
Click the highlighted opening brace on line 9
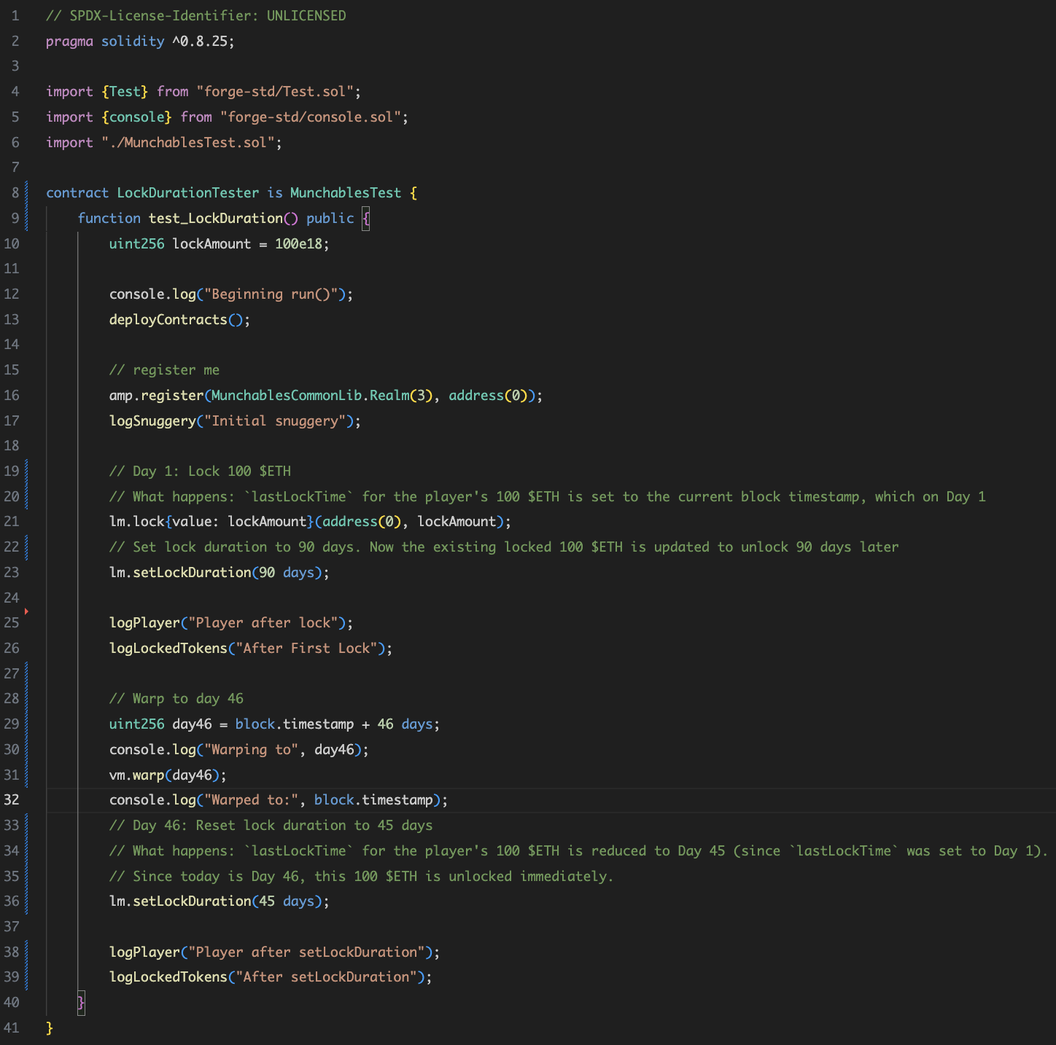point(366,218)
